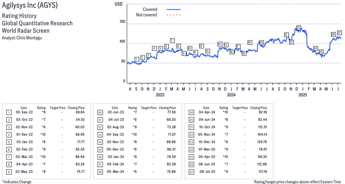Click the date 03-Oct-22
The image size is (345, 184).
(24, 120)
